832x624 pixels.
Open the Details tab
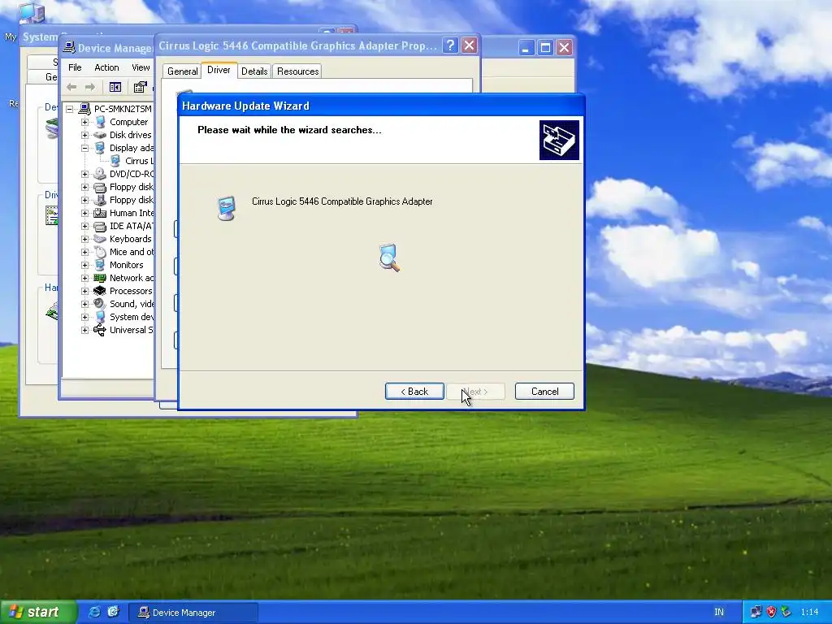[x=254, y=71]
